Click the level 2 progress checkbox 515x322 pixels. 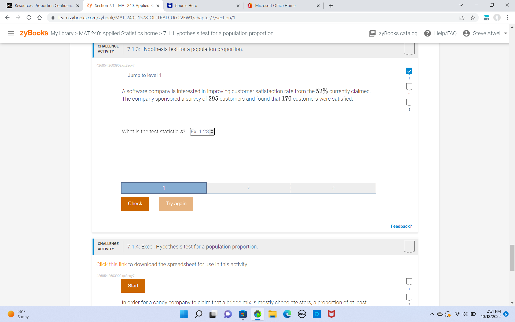click(x=409, y=87)
